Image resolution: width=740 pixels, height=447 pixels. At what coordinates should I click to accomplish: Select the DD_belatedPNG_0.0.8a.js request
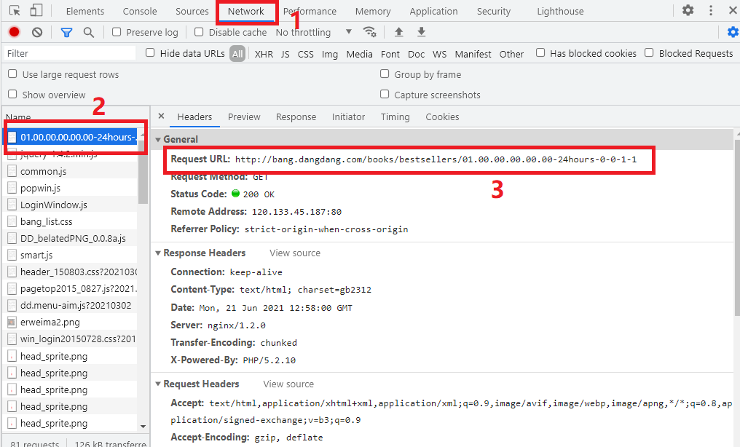click(x=71, y=238)
